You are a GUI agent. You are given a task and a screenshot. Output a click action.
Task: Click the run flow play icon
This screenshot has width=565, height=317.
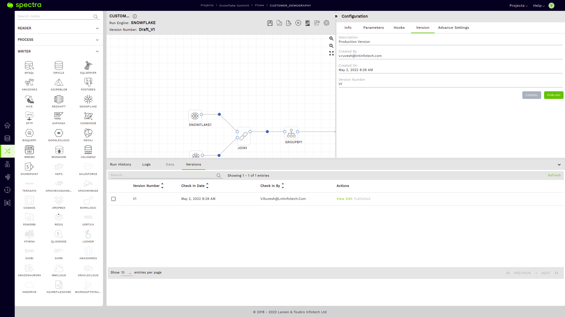tap(298, 23)
